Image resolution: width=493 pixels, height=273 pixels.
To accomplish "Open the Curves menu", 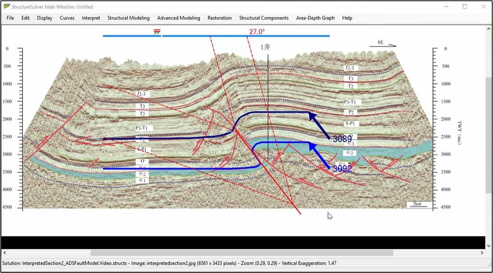I will pos(67,18).
